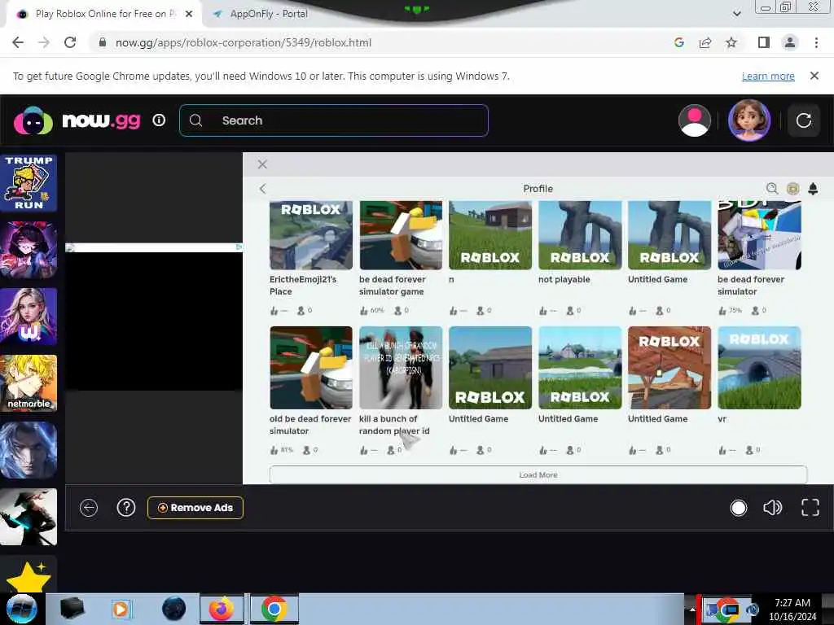Screen dimensions: 834x625
Task: Share this page via share icon
Action: tap(705, 42)
